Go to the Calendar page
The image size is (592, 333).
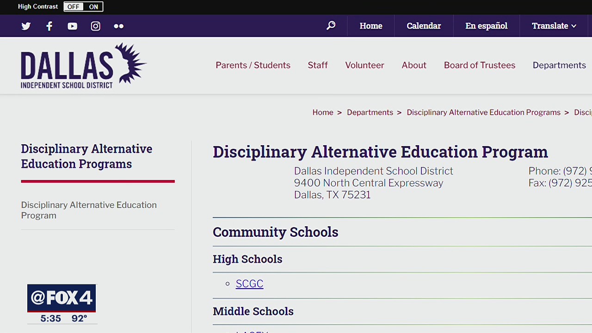pyautogui.click(x=424, y=26)
